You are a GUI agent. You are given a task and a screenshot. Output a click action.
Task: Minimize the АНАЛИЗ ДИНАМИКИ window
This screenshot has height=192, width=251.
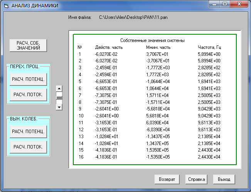(x=214, y=4)
